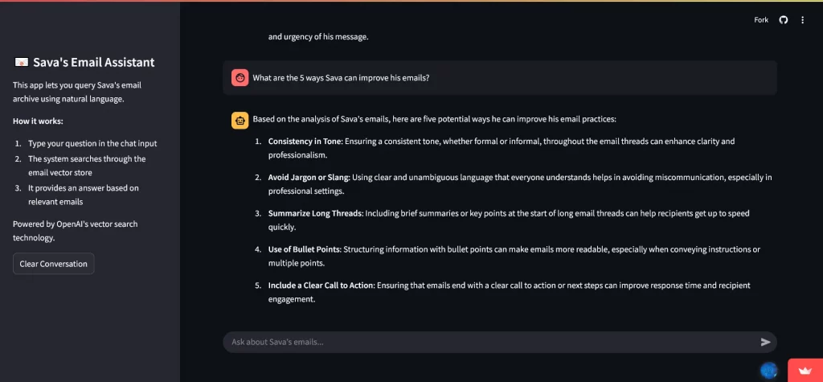Focus the 'Ask about Sava's emails' input
The height and width of the screenshot is (382, 823).
[491, 342]
